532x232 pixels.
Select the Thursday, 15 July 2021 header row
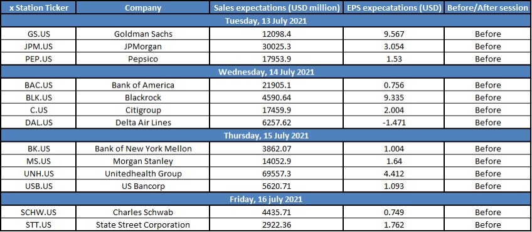click(x=266, y=136)
